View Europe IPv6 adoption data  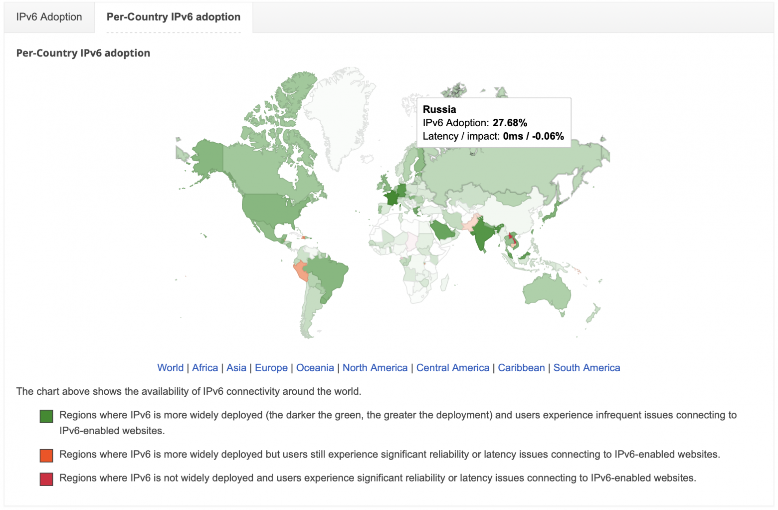pos(271,368)
